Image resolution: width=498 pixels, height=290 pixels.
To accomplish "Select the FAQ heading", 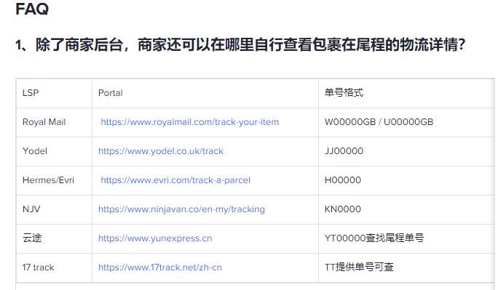I will (32, 9).
